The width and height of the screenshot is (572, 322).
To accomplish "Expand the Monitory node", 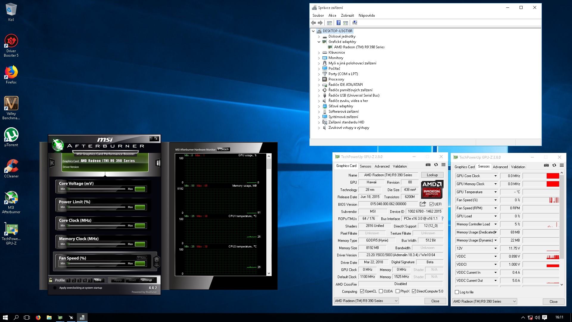I will pos(319,58).
